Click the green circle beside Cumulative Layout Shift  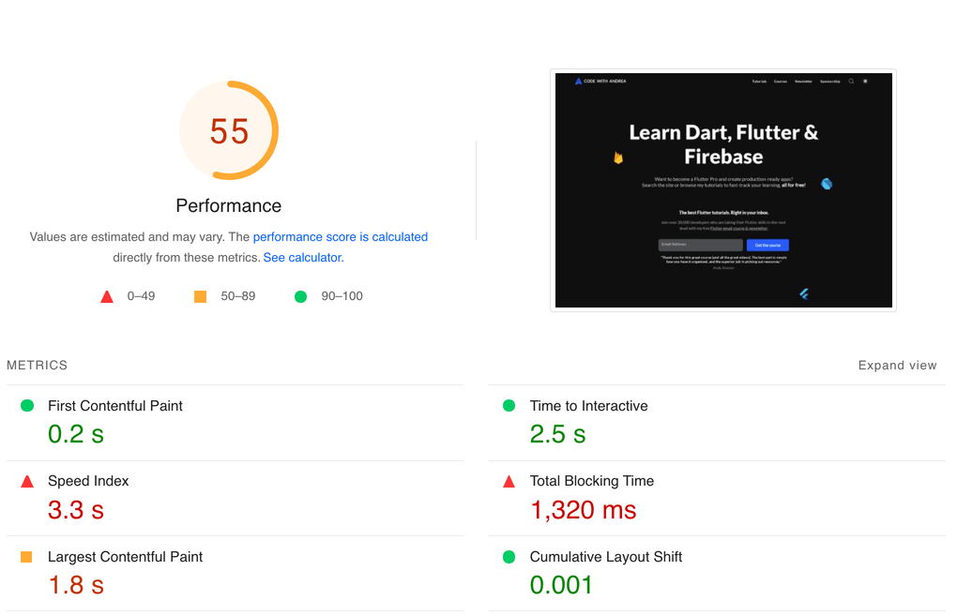pyautogui.click(x=509, y=557)
